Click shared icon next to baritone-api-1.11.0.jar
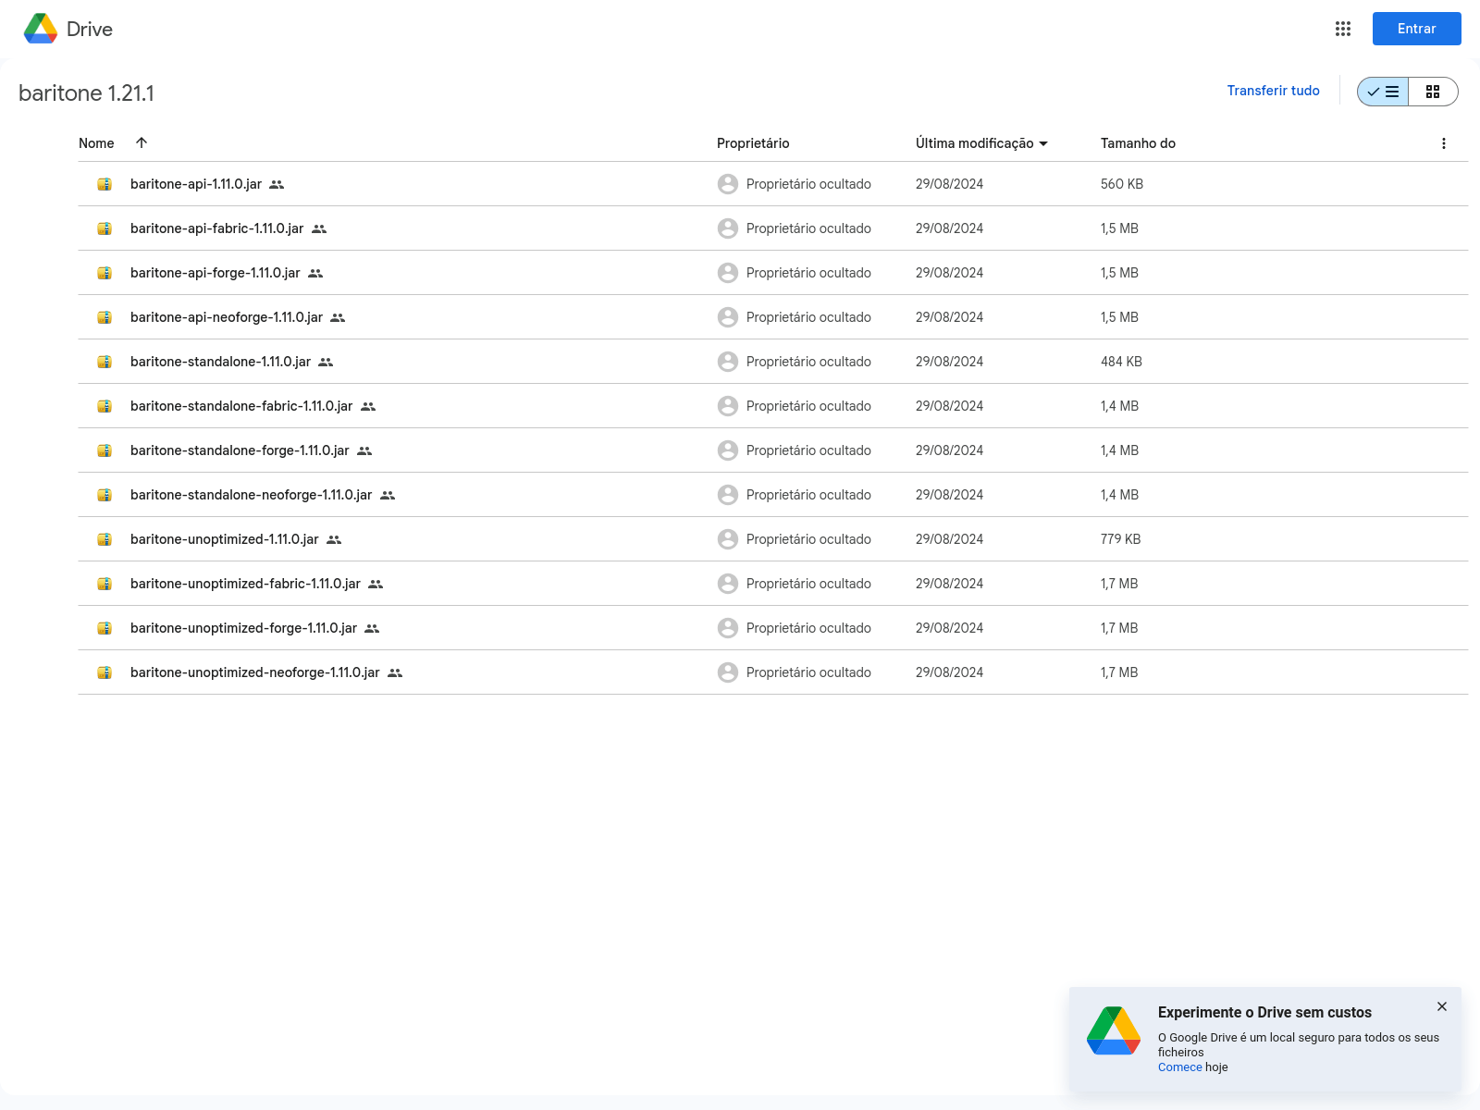The height and width of the screenshot is (1110, 1480). (277, 185)
